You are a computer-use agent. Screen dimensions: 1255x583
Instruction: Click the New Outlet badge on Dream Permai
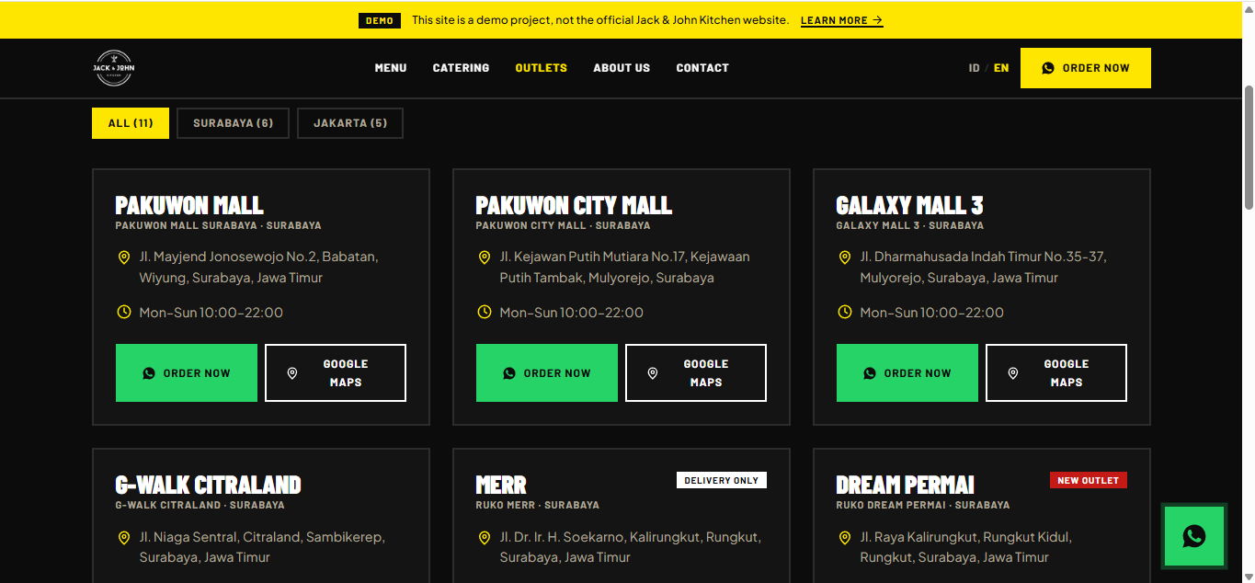pyautogui.click(x=1089, y=480)
